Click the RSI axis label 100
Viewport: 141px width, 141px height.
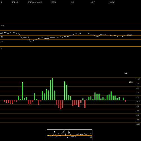click(2, 26)
